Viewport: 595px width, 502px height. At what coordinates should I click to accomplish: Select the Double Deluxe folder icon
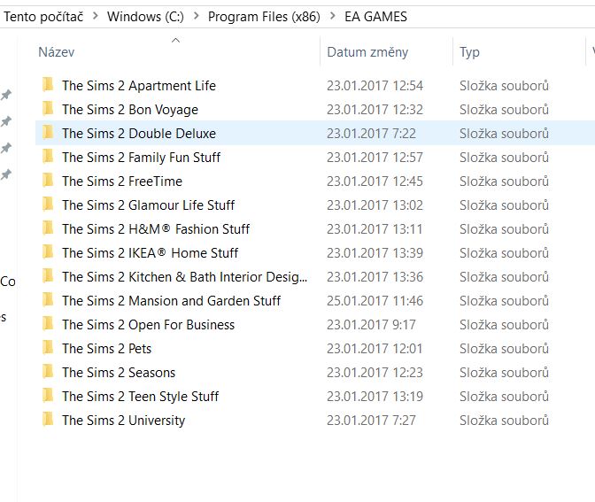pos(48,134)
